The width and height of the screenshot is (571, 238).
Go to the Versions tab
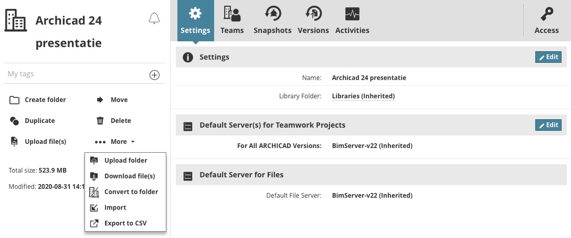tap(313, 21)
